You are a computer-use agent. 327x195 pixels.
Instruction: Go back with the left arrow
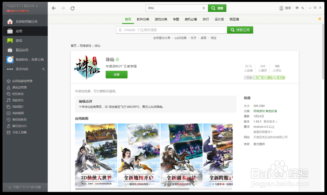click(54, 8)
